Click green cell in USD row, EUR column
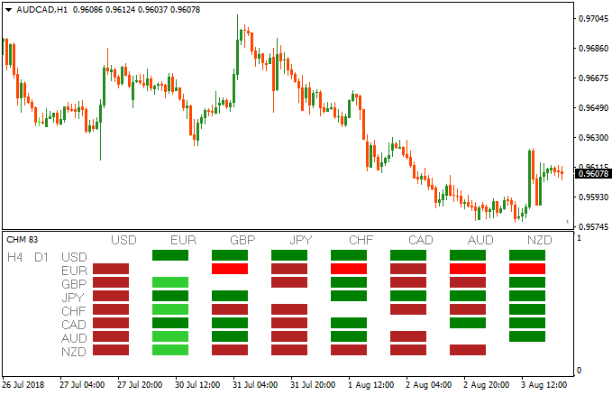Viewport: 612px width, 395px height. click(x=170, y=255)
